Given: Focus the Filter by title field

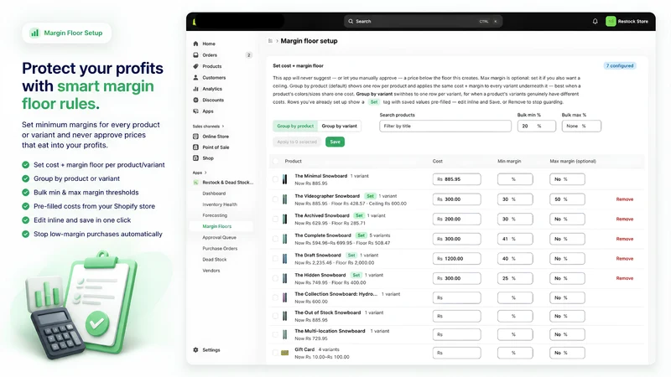Looking at the screenshot, I should (x=445, y=127).
